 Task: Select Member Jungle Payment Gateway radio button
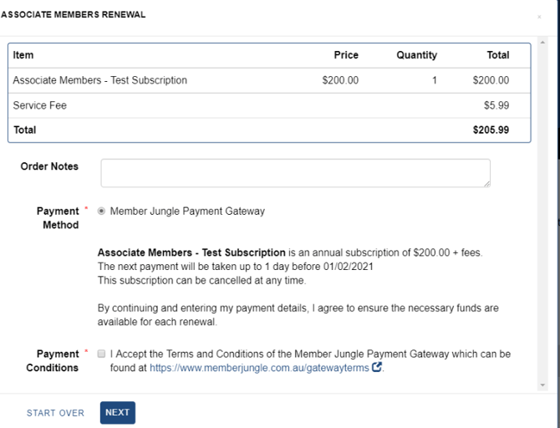(x=102, y=211)
